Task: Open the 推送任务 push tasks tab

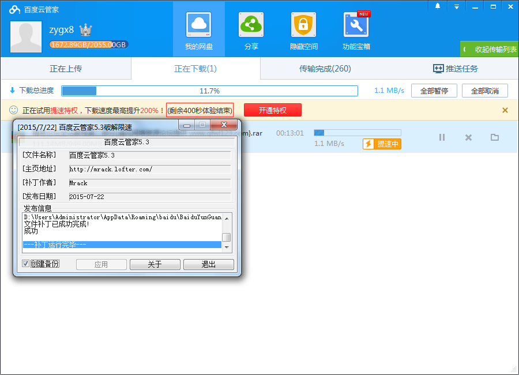Action: 456,69
